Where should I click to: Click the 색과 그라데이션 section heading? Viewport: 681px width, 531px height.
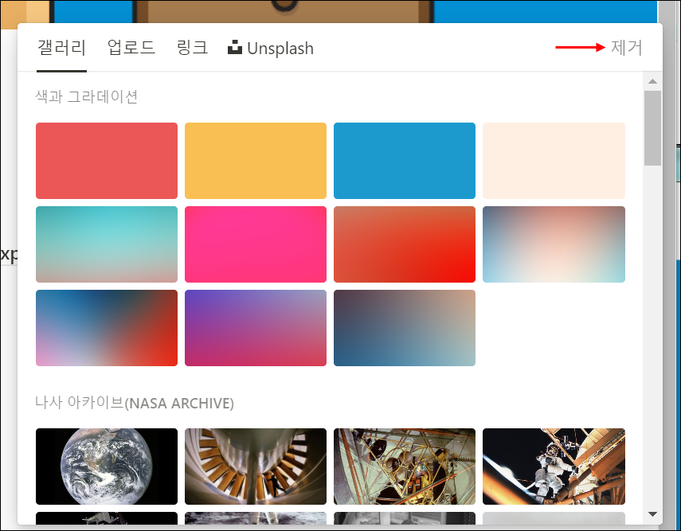[87, 96]
